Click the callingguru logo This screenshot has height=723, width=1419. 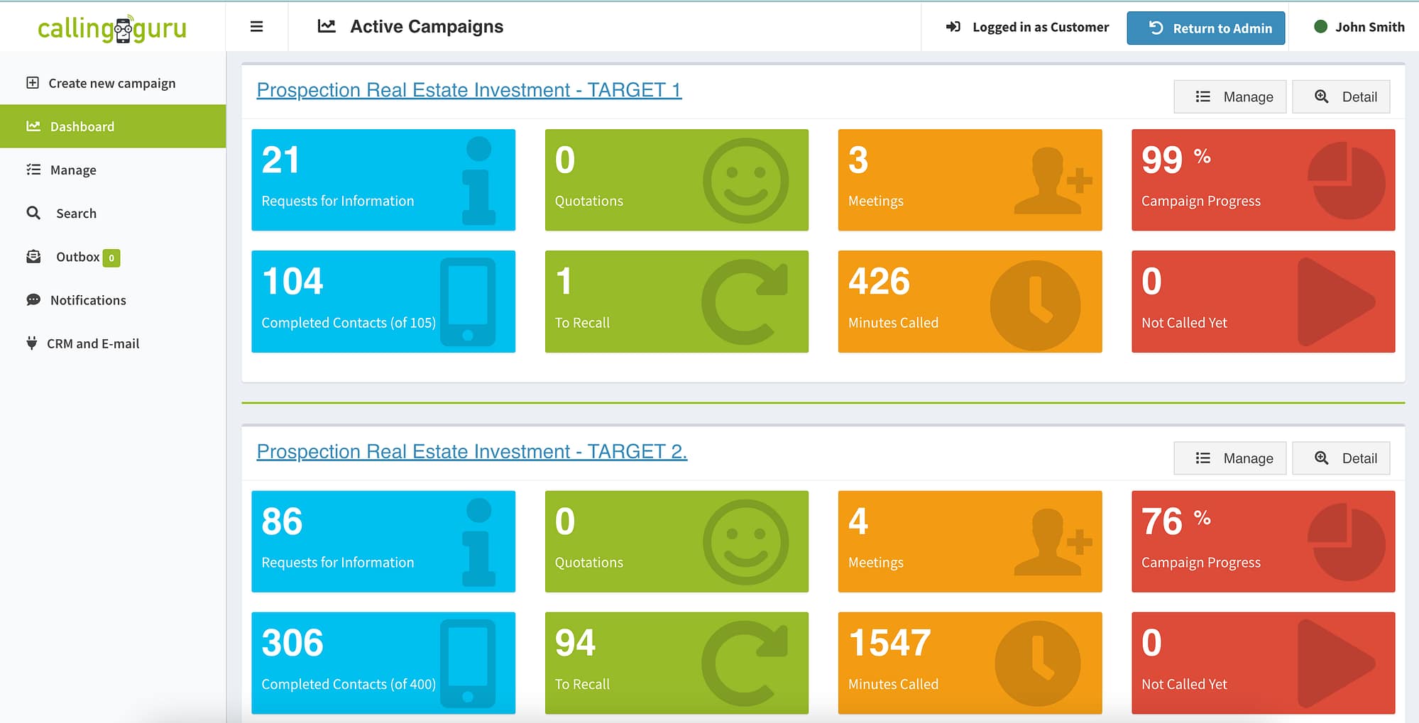112,28
